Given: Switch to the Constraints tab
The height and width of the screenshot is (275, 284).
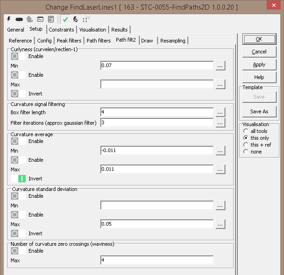Looking at the screenshot, I should pos(61,30).
